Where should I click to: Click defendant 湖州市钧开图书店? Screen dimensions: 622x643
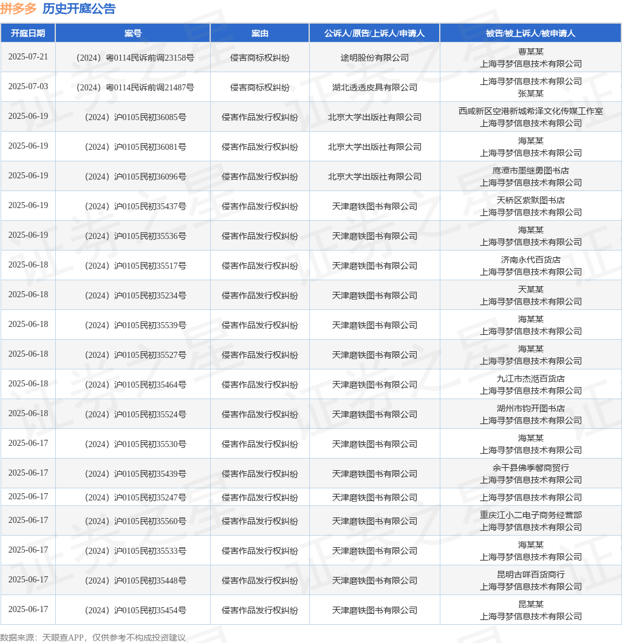click(x=530, y=408)
